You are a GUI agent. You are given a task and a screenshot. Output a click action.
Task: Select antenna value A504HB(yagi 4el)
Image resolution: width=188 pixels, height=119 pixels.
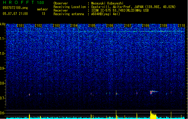pos(106,14)
